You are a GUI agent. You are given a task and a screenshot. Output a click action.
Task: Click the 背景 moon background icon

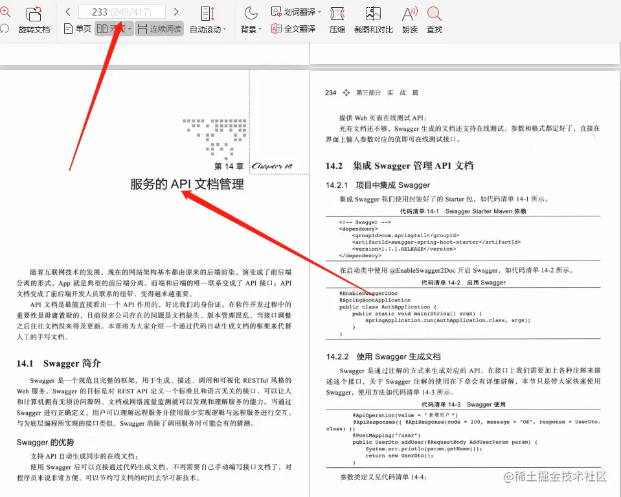[x=251, y=13]
